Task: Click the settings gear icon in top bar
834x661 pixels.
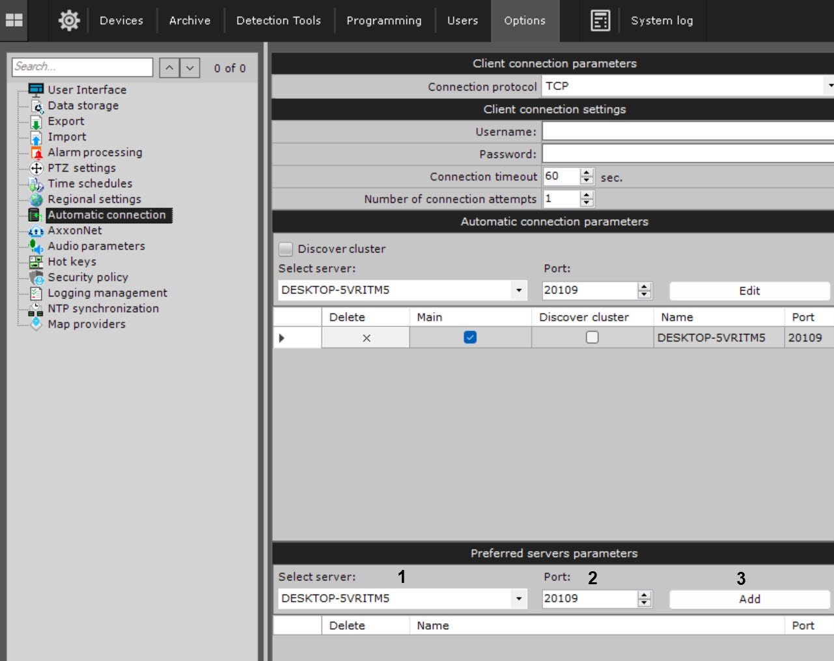Action: (69, 21)
